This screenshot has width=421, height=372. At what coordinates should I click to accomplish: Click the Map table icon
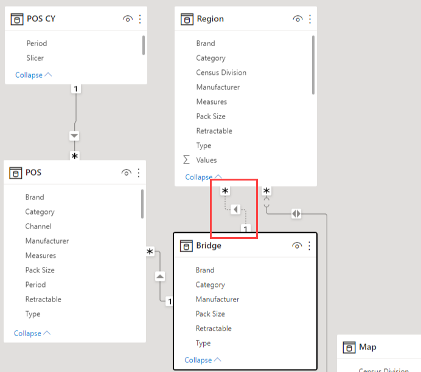(x=349, y=347)
